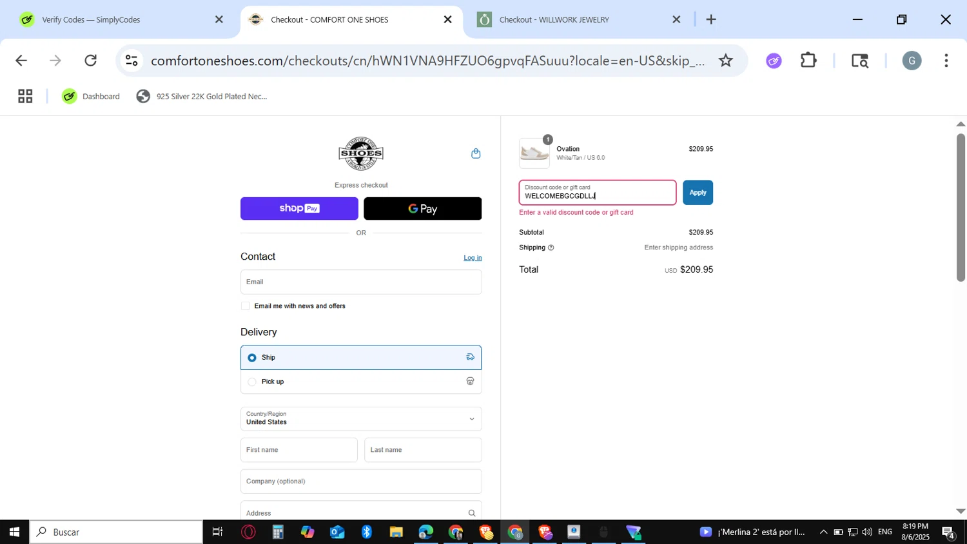Open Dashboard bookmark
The width and height of the screenshot is (967, 544).
[x=91, y=96]
